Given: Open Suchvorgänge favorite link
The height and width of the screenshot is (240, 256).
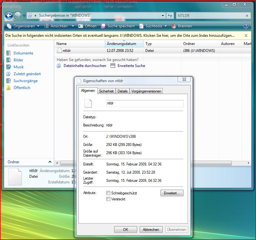Looking at the screenshot, I should [x=26, y=81].
